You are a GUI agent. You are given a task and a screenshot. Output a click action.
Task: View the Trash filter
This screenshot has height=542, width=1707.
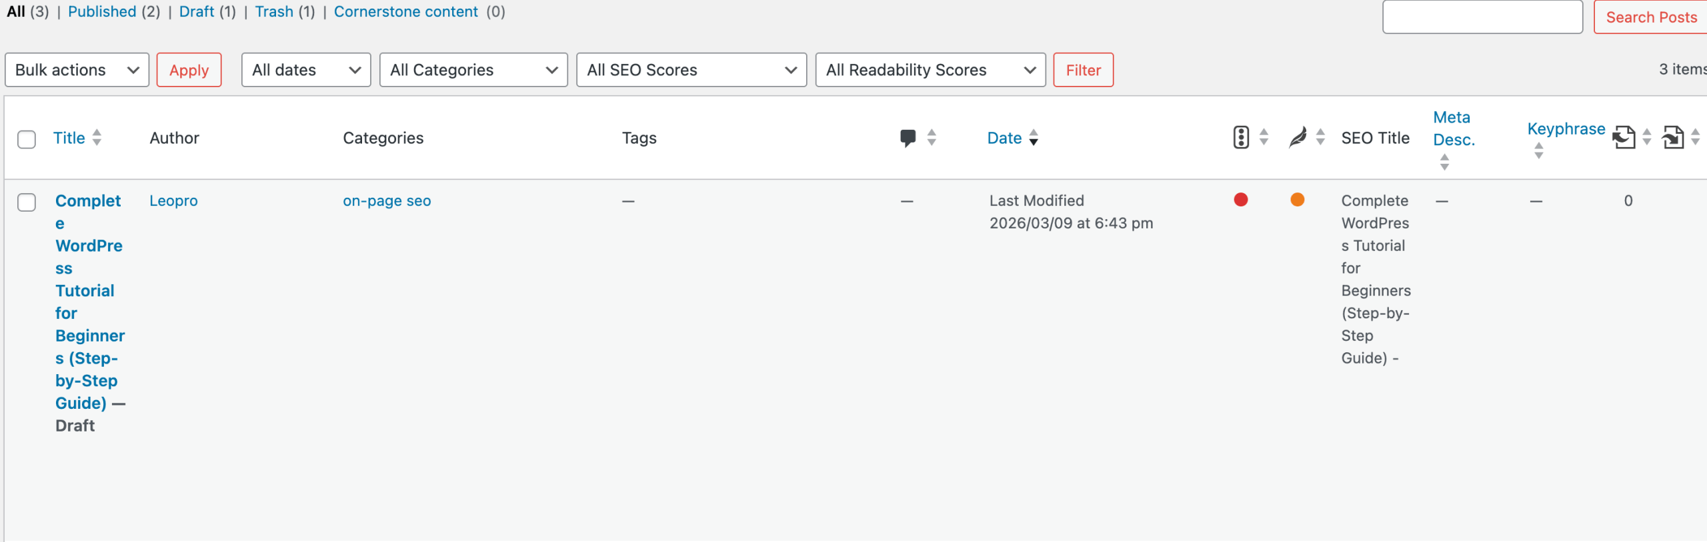[274, 11]
